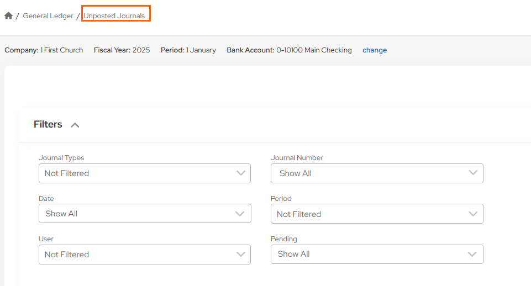Open the General Ledger breadcrumb link
Image resolution: width=531 pixels, height=286 pixels.
[48, 16]
